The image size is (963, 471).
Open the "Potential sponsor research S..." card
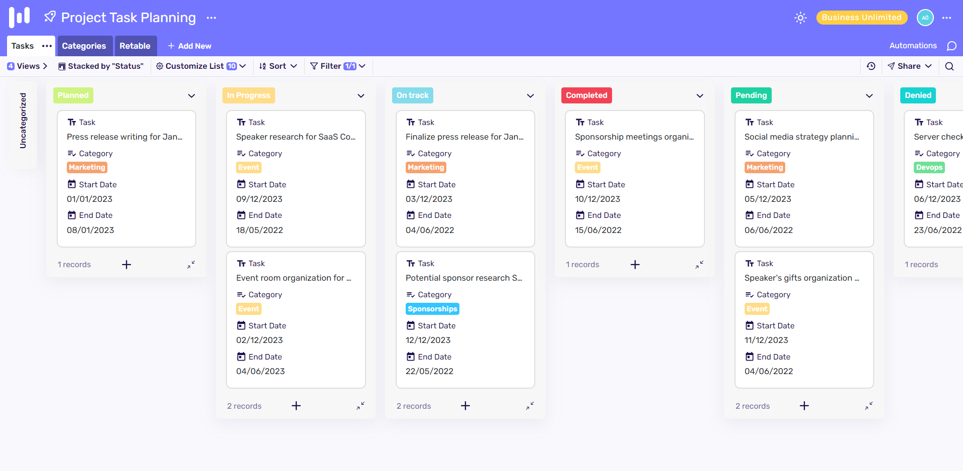coord(465,320)
